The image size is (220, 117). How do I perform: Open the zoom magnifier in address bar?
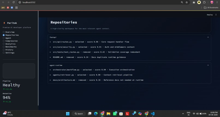click(x=182, y=2)
